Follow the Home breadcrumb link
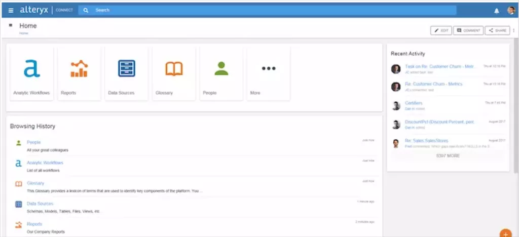 [24, 33]
